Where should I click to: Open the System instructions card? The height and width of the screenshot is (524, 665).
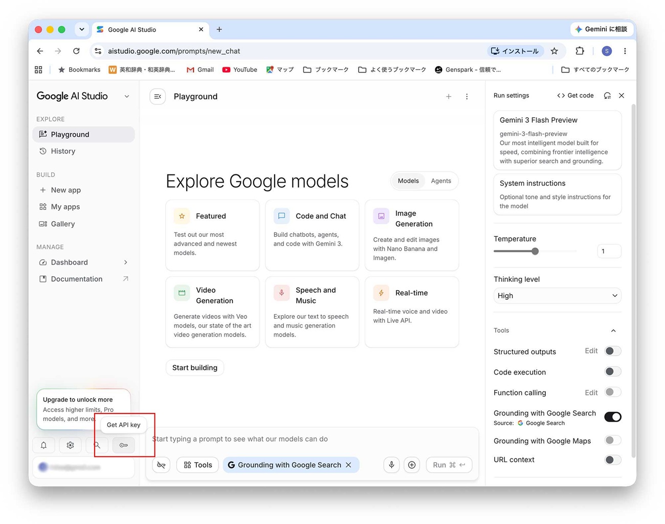[x=558, y=194]
